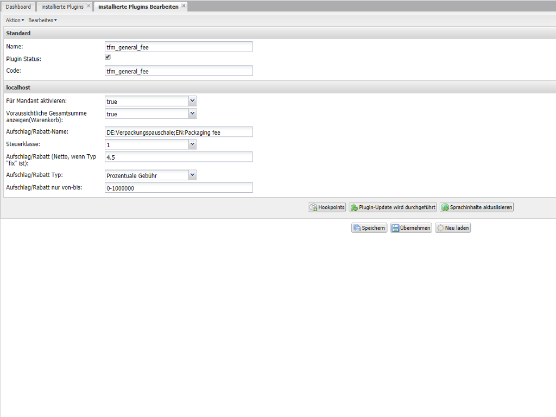Expand the Aufschlag/Rabatt Typ dropdown
Viewport: 556px width, 417px height.
tap(192, 175)
